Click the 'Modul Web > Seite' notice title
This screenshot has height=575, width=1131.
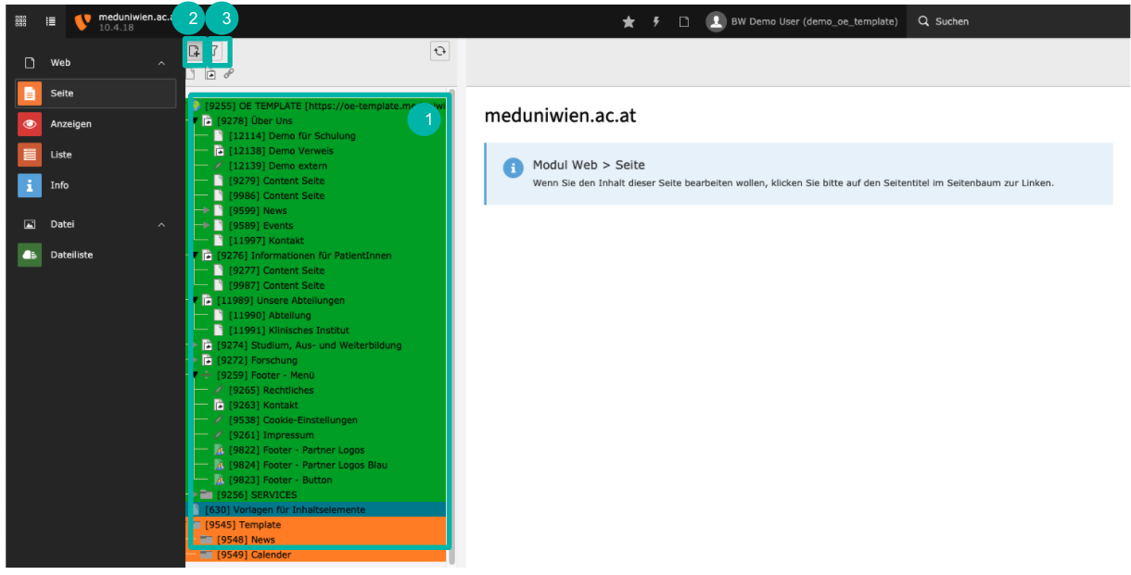pyautogui.click(x=589, y=165)
